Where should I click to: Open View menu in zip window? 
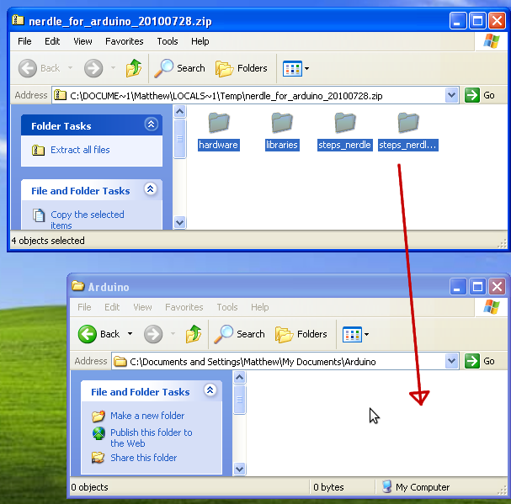(83, 41)
